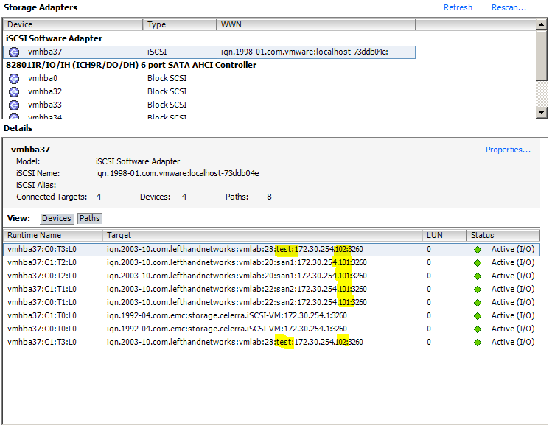
Task: Click the Rescan... link
Action: [x=509, y=7]
